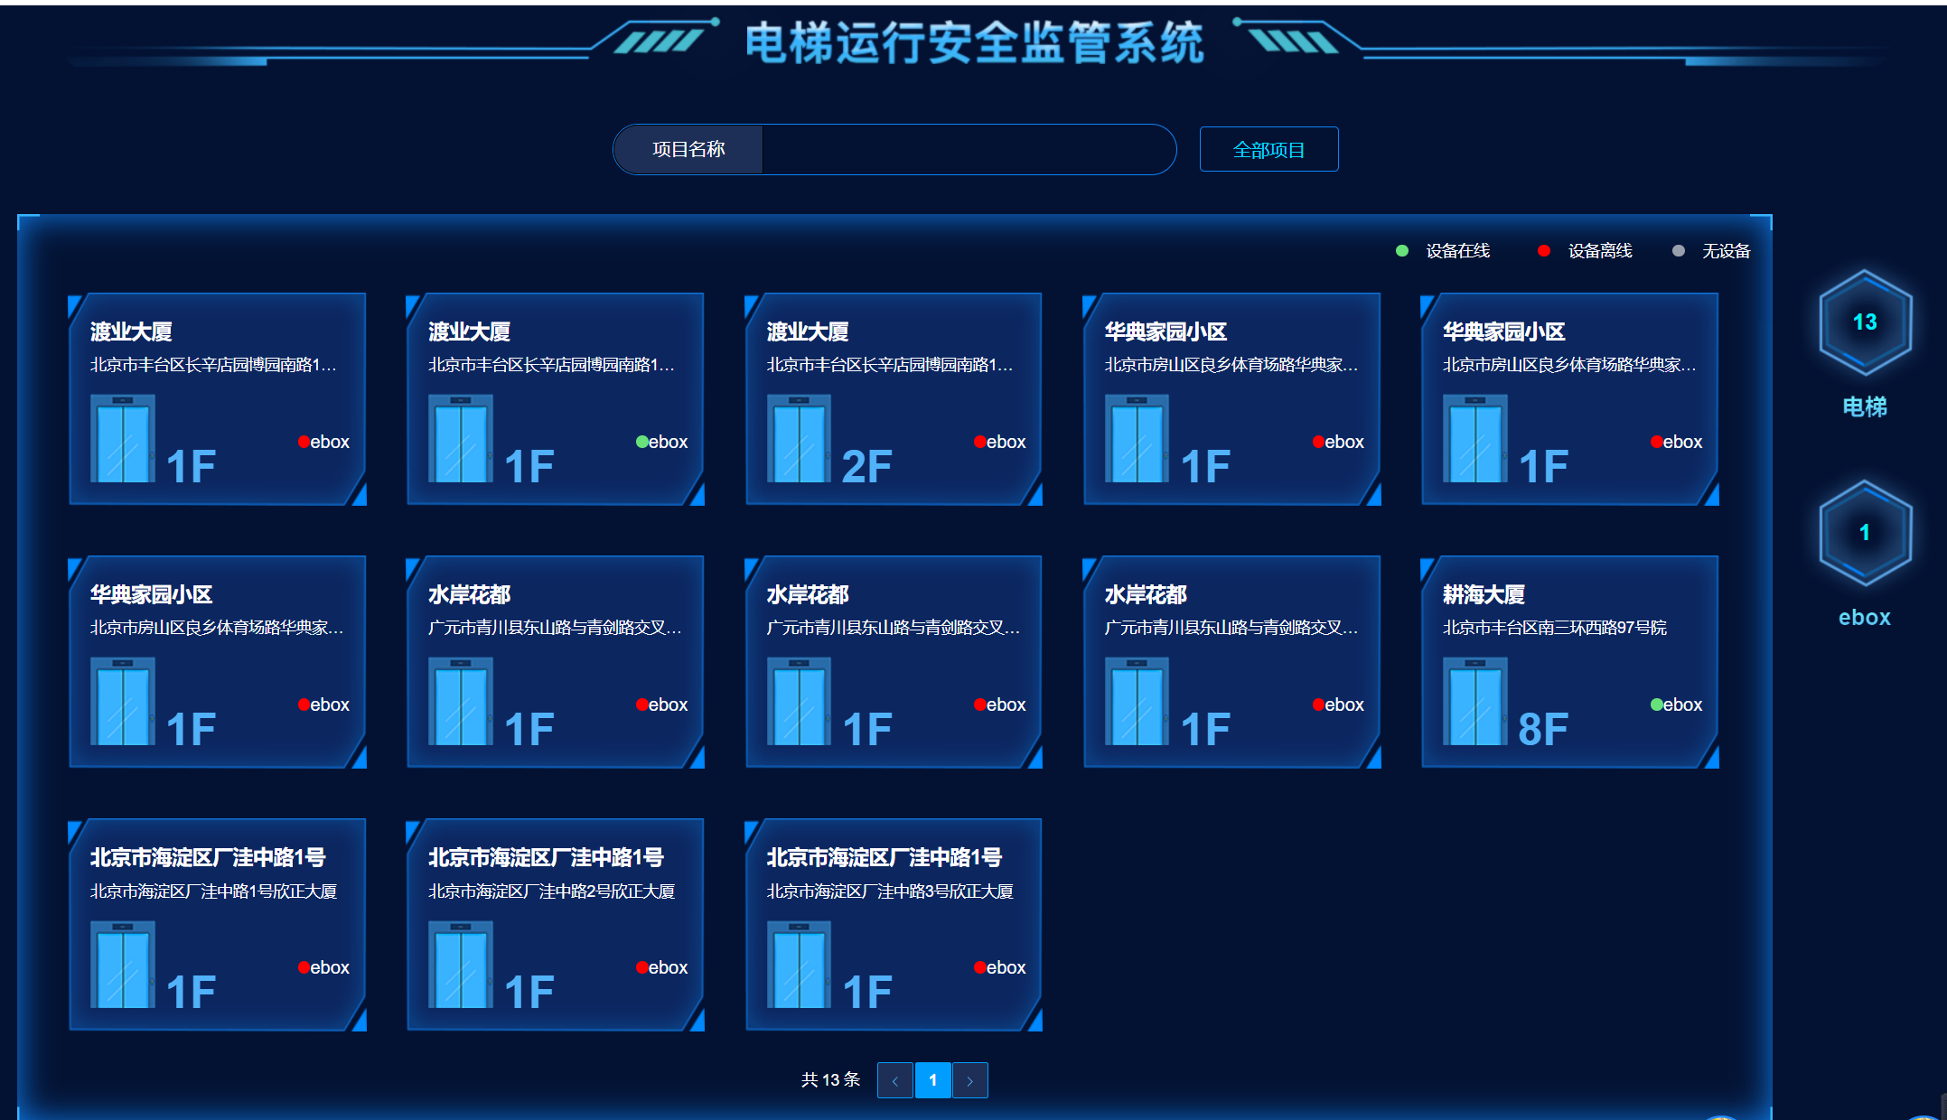Click the 8F floor label
The width and height of the screenshot is (1947, 1120).
[1543, 728]
